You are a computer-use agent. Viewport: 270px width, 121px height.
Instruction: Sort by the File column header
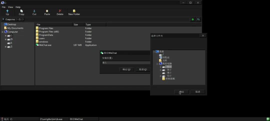(54, 24)
